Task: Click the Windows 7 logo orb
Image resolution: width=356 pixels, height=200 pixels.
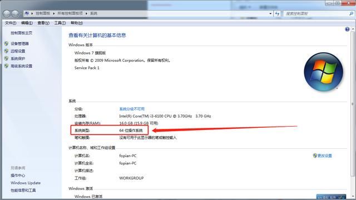Action: 323,72
